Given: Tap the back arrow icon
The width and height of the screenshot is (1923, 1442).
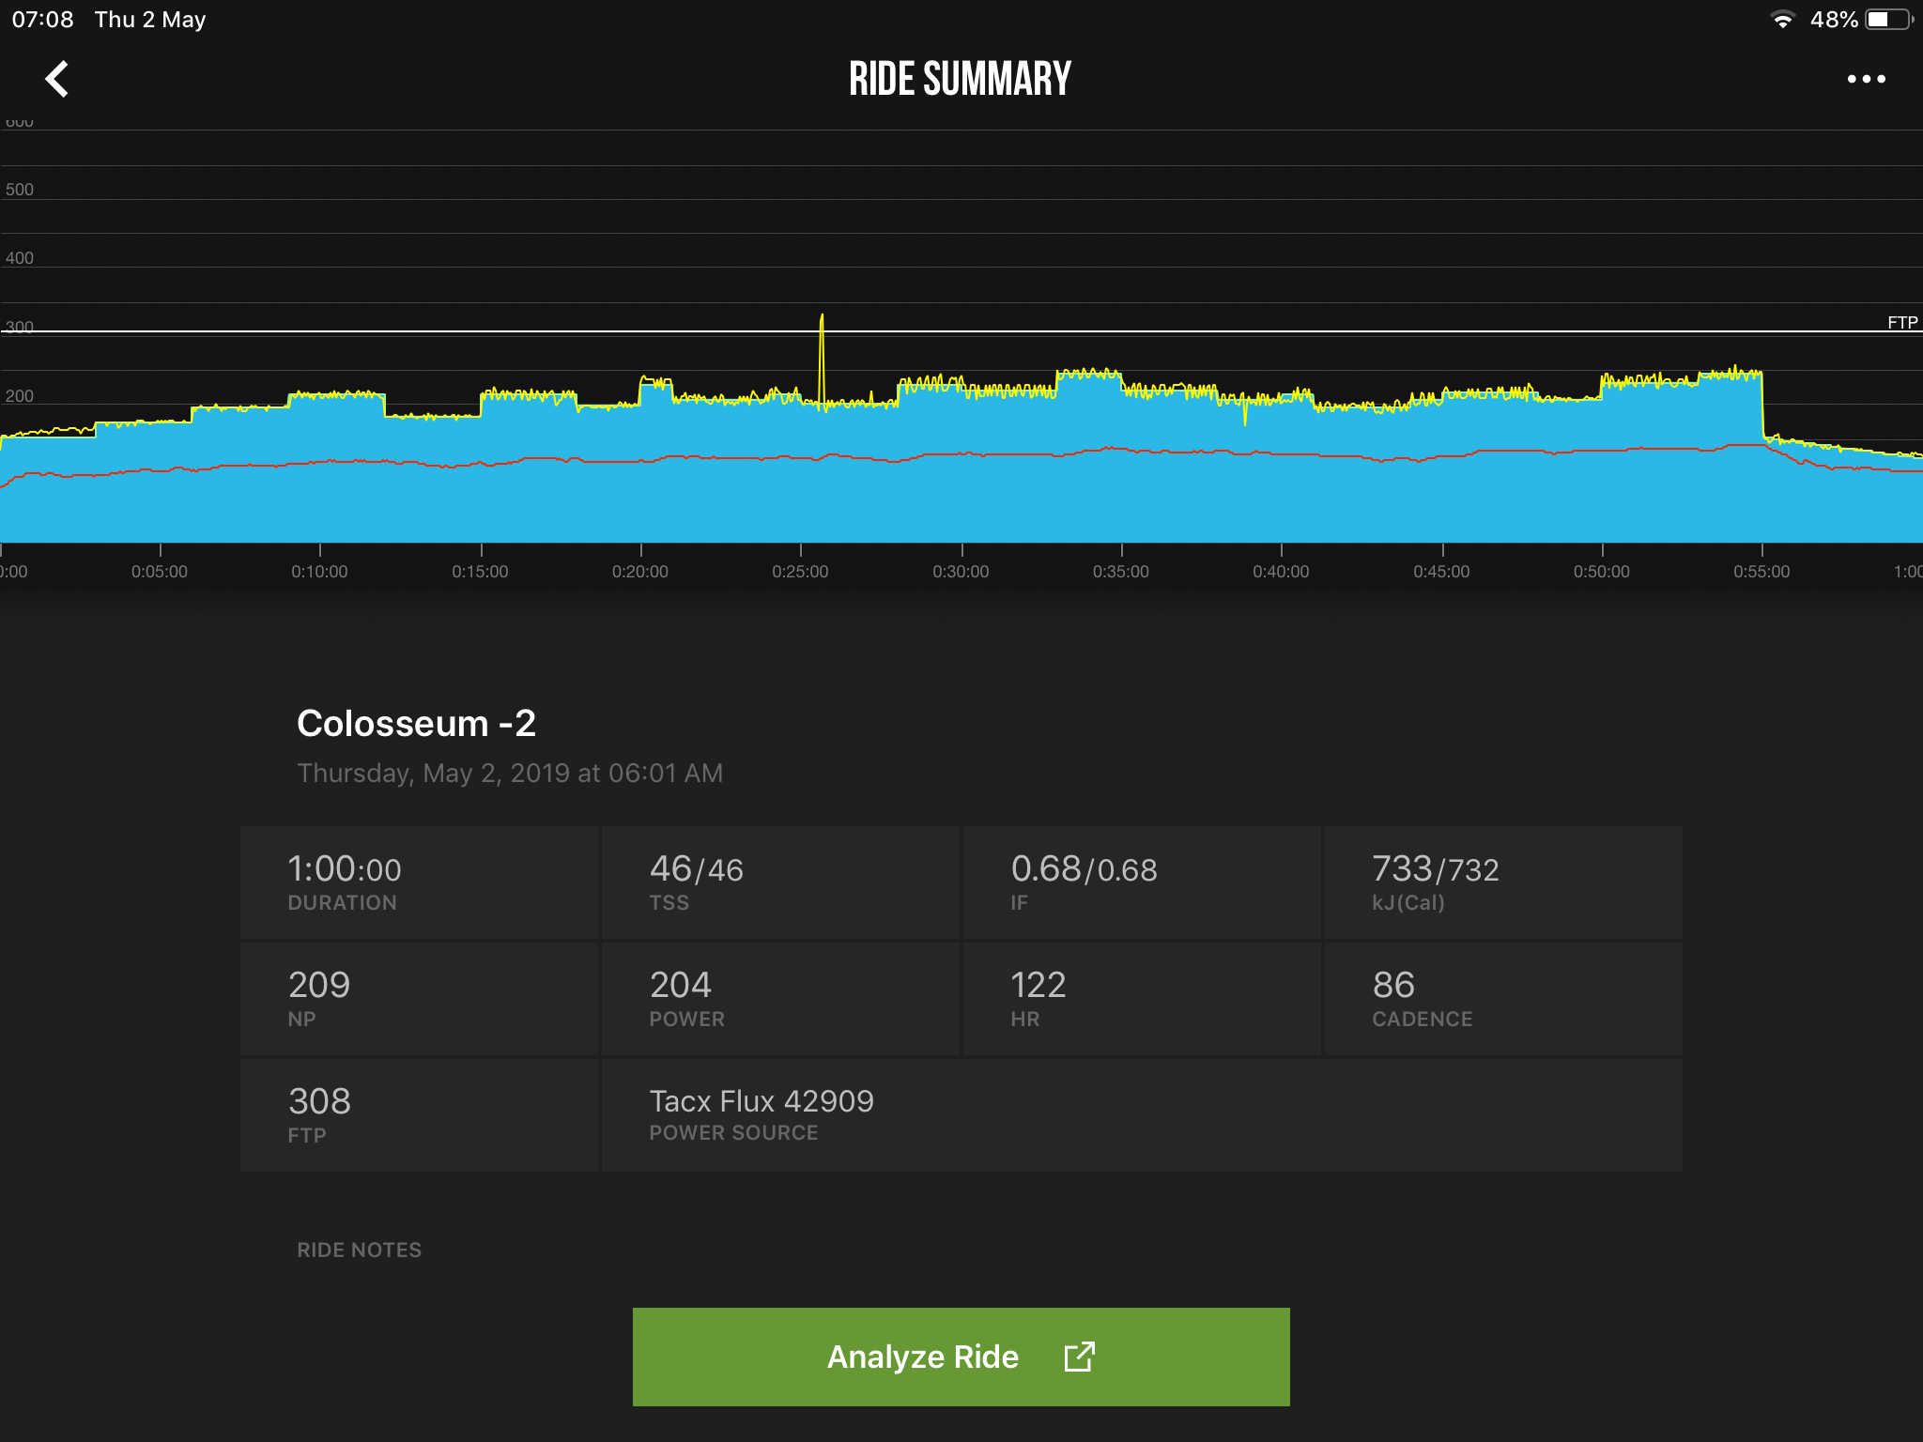Looking at the screenshot, I should point(57,79).
